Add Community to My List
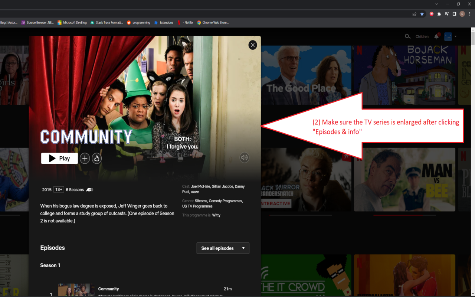 [x=85, y=159]
